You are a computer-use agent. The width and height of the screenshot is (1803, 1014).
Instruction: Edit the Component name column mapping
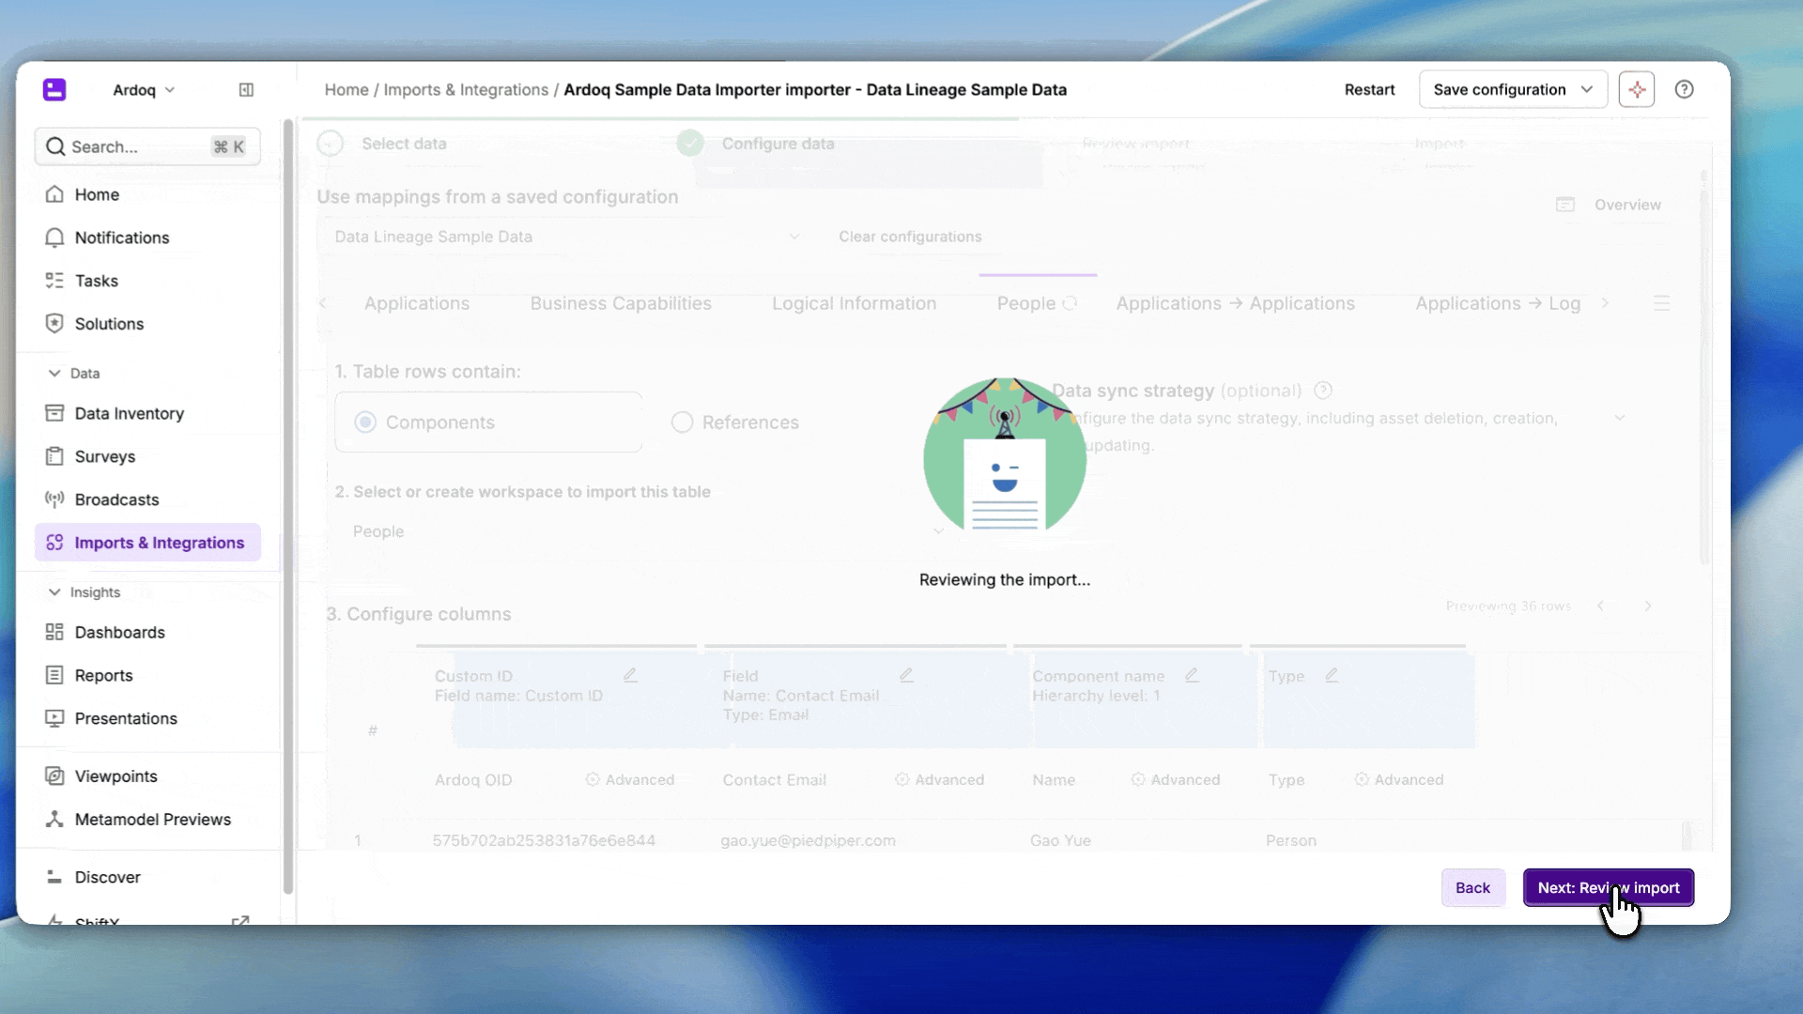tap(1192, 675)
